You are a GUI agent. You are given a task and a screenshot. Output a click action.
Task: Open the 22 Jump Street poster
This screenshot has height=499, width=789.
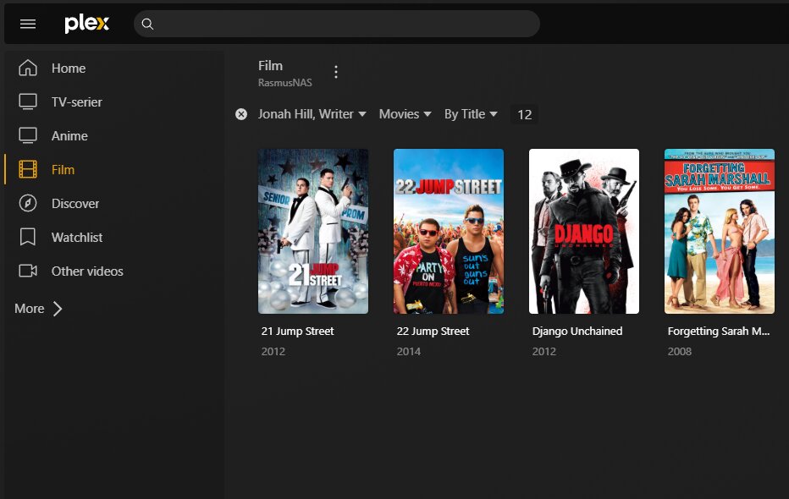[x=449, y=231]
